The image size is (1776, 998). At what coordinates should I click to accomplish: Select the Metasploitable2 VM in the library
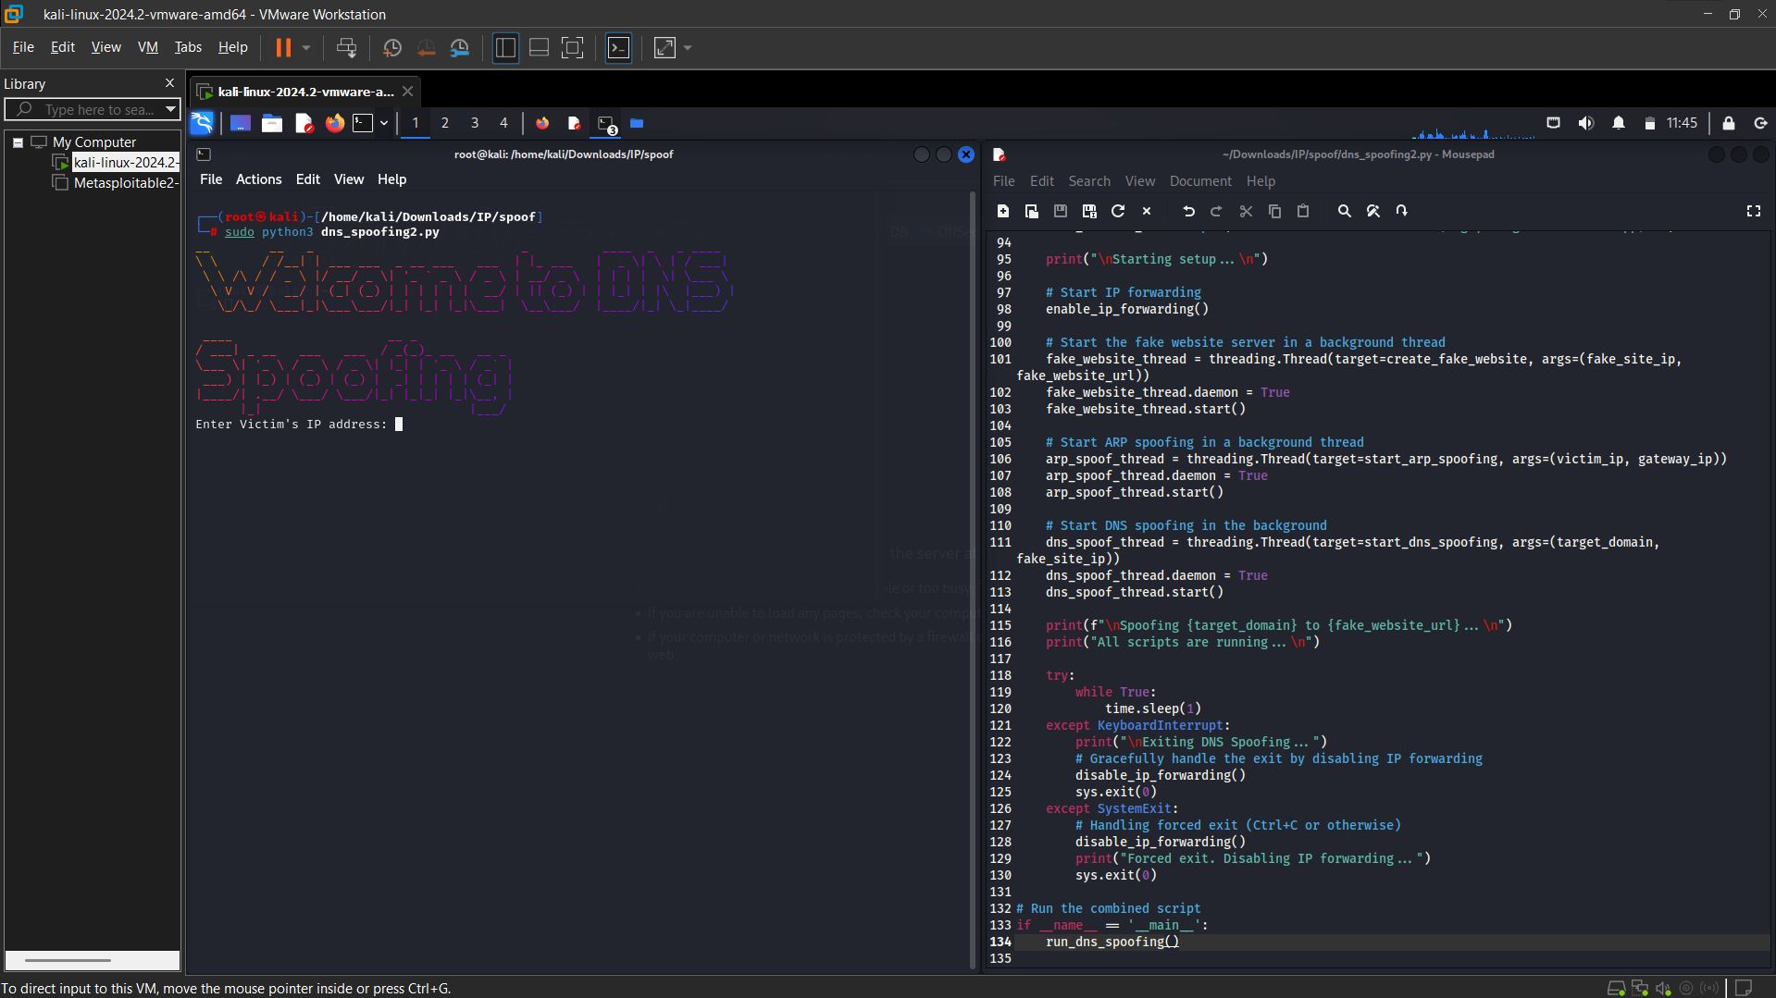click(x=125, y=183)
